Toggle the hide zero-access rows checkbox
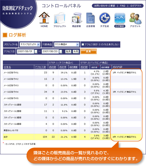The image size is (146, 166). tap(83, 44)
